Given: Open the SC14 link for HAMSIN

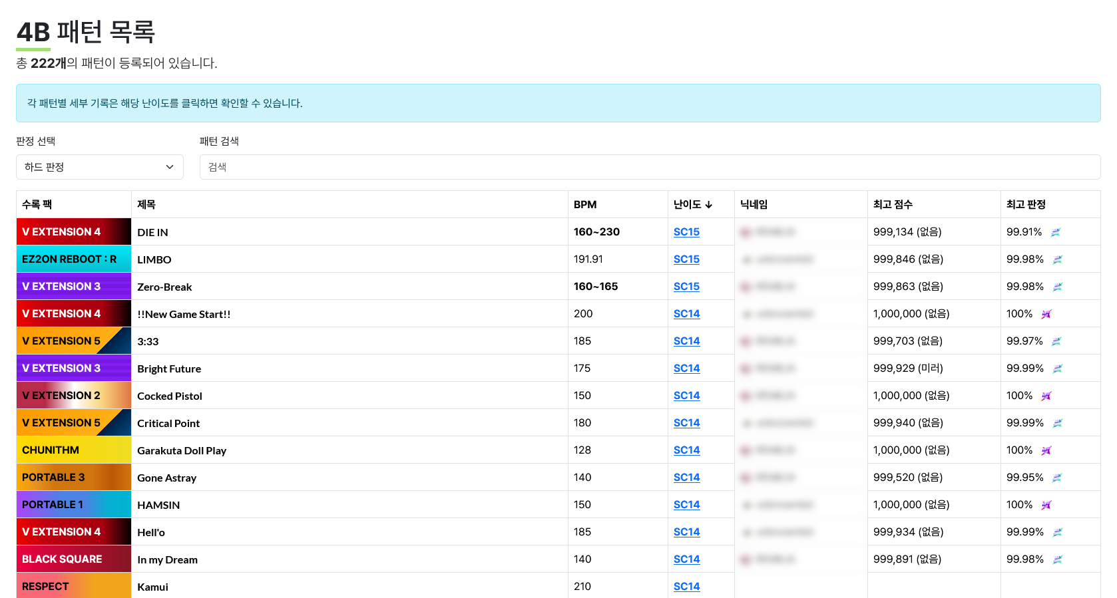Looking at the screenshot, I should coord(686,504).
